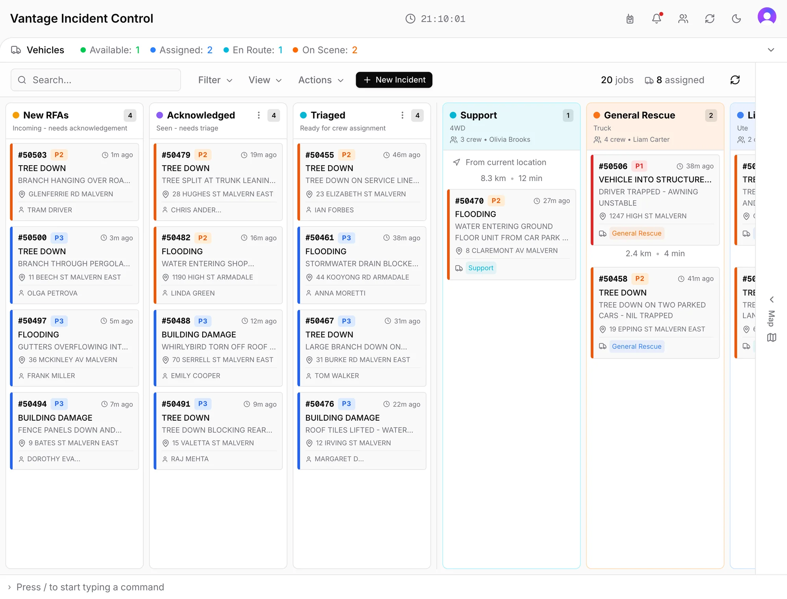Open the View dropdown
This screenshot has width=787, height=599.
click(x=265, y=80)
